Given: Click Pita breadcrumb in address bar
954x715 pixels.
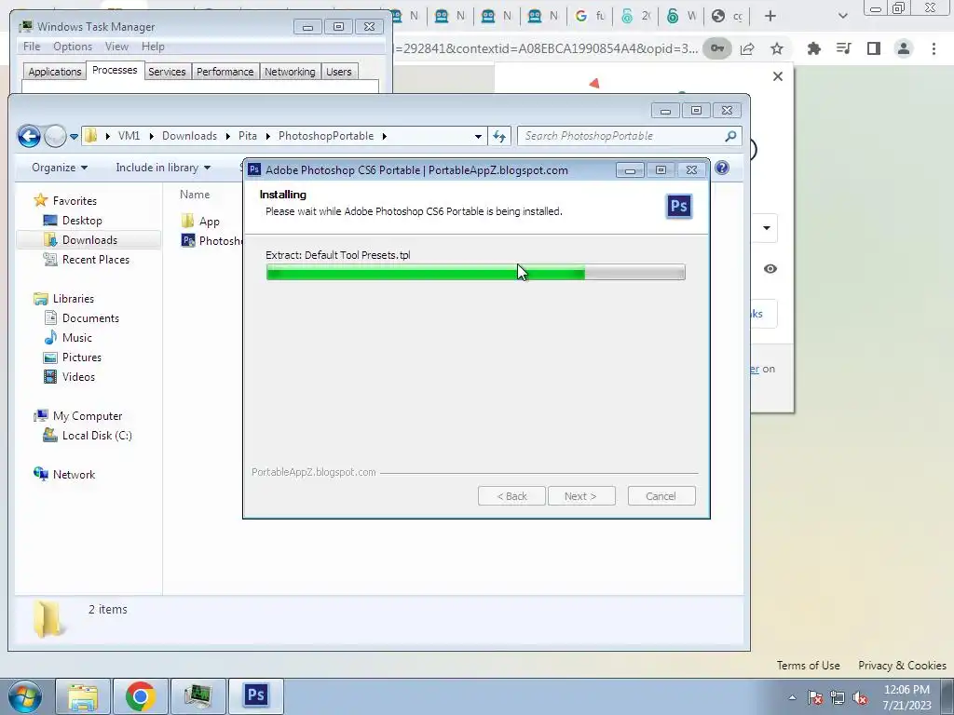Looking at the screenshot, I should (248, 136).
